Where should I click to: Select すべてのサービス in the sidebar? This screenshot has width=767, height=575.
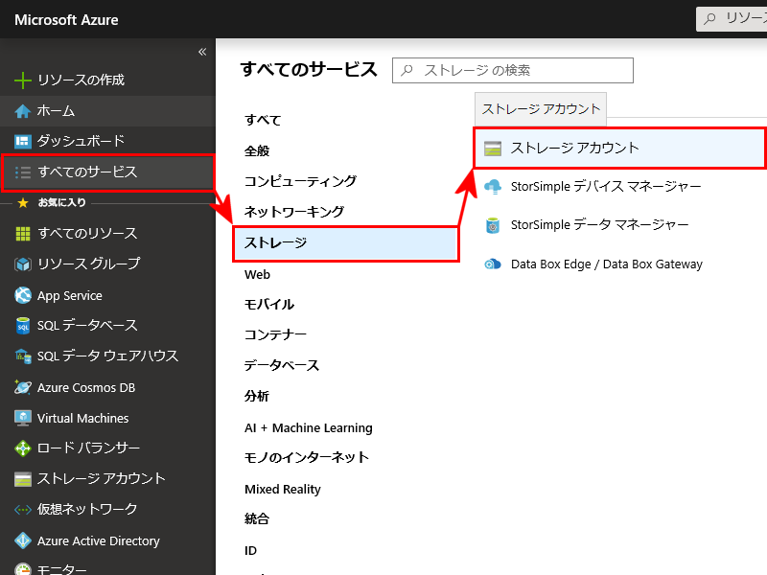tap(87, 172)
